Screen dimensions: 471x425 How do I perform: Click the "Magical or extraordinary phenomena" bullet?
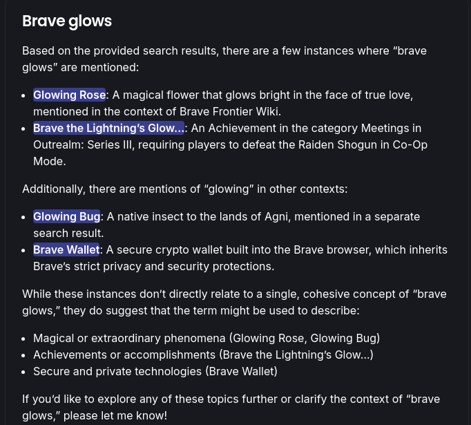click(x=206, y=339)
